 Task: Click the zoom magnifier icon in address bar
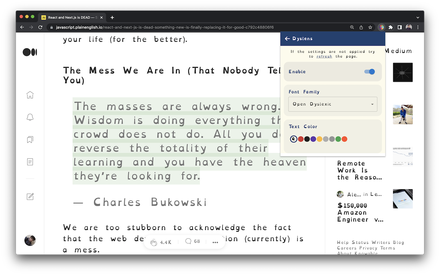coord(352,27)
